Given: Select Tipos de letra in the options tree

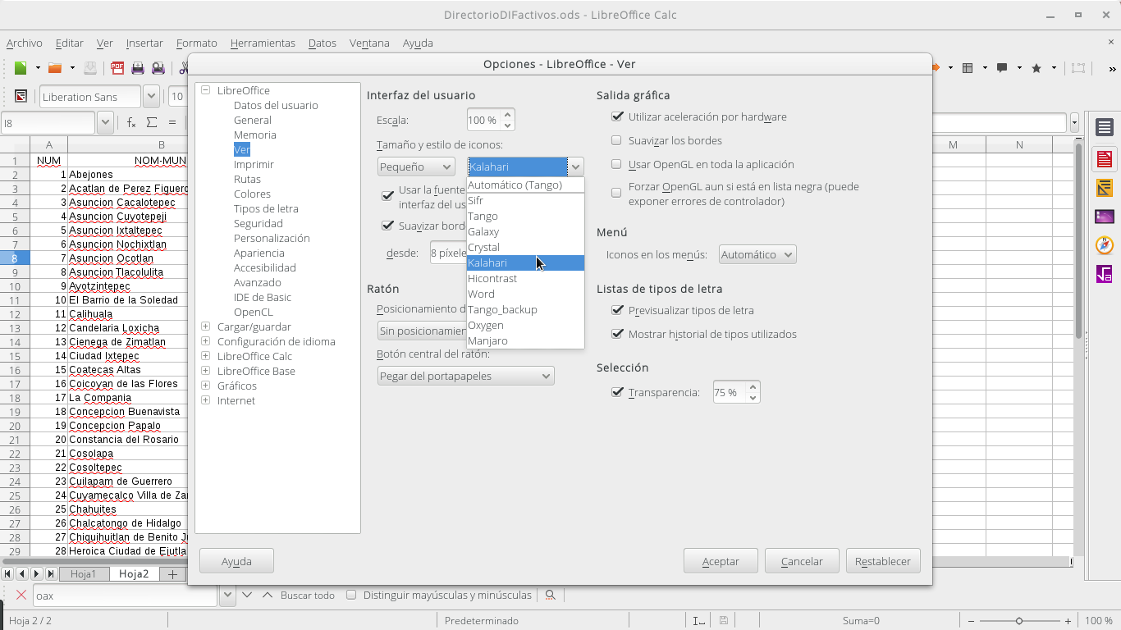Looking at the screenshot, I should click(x=266, y=208).
